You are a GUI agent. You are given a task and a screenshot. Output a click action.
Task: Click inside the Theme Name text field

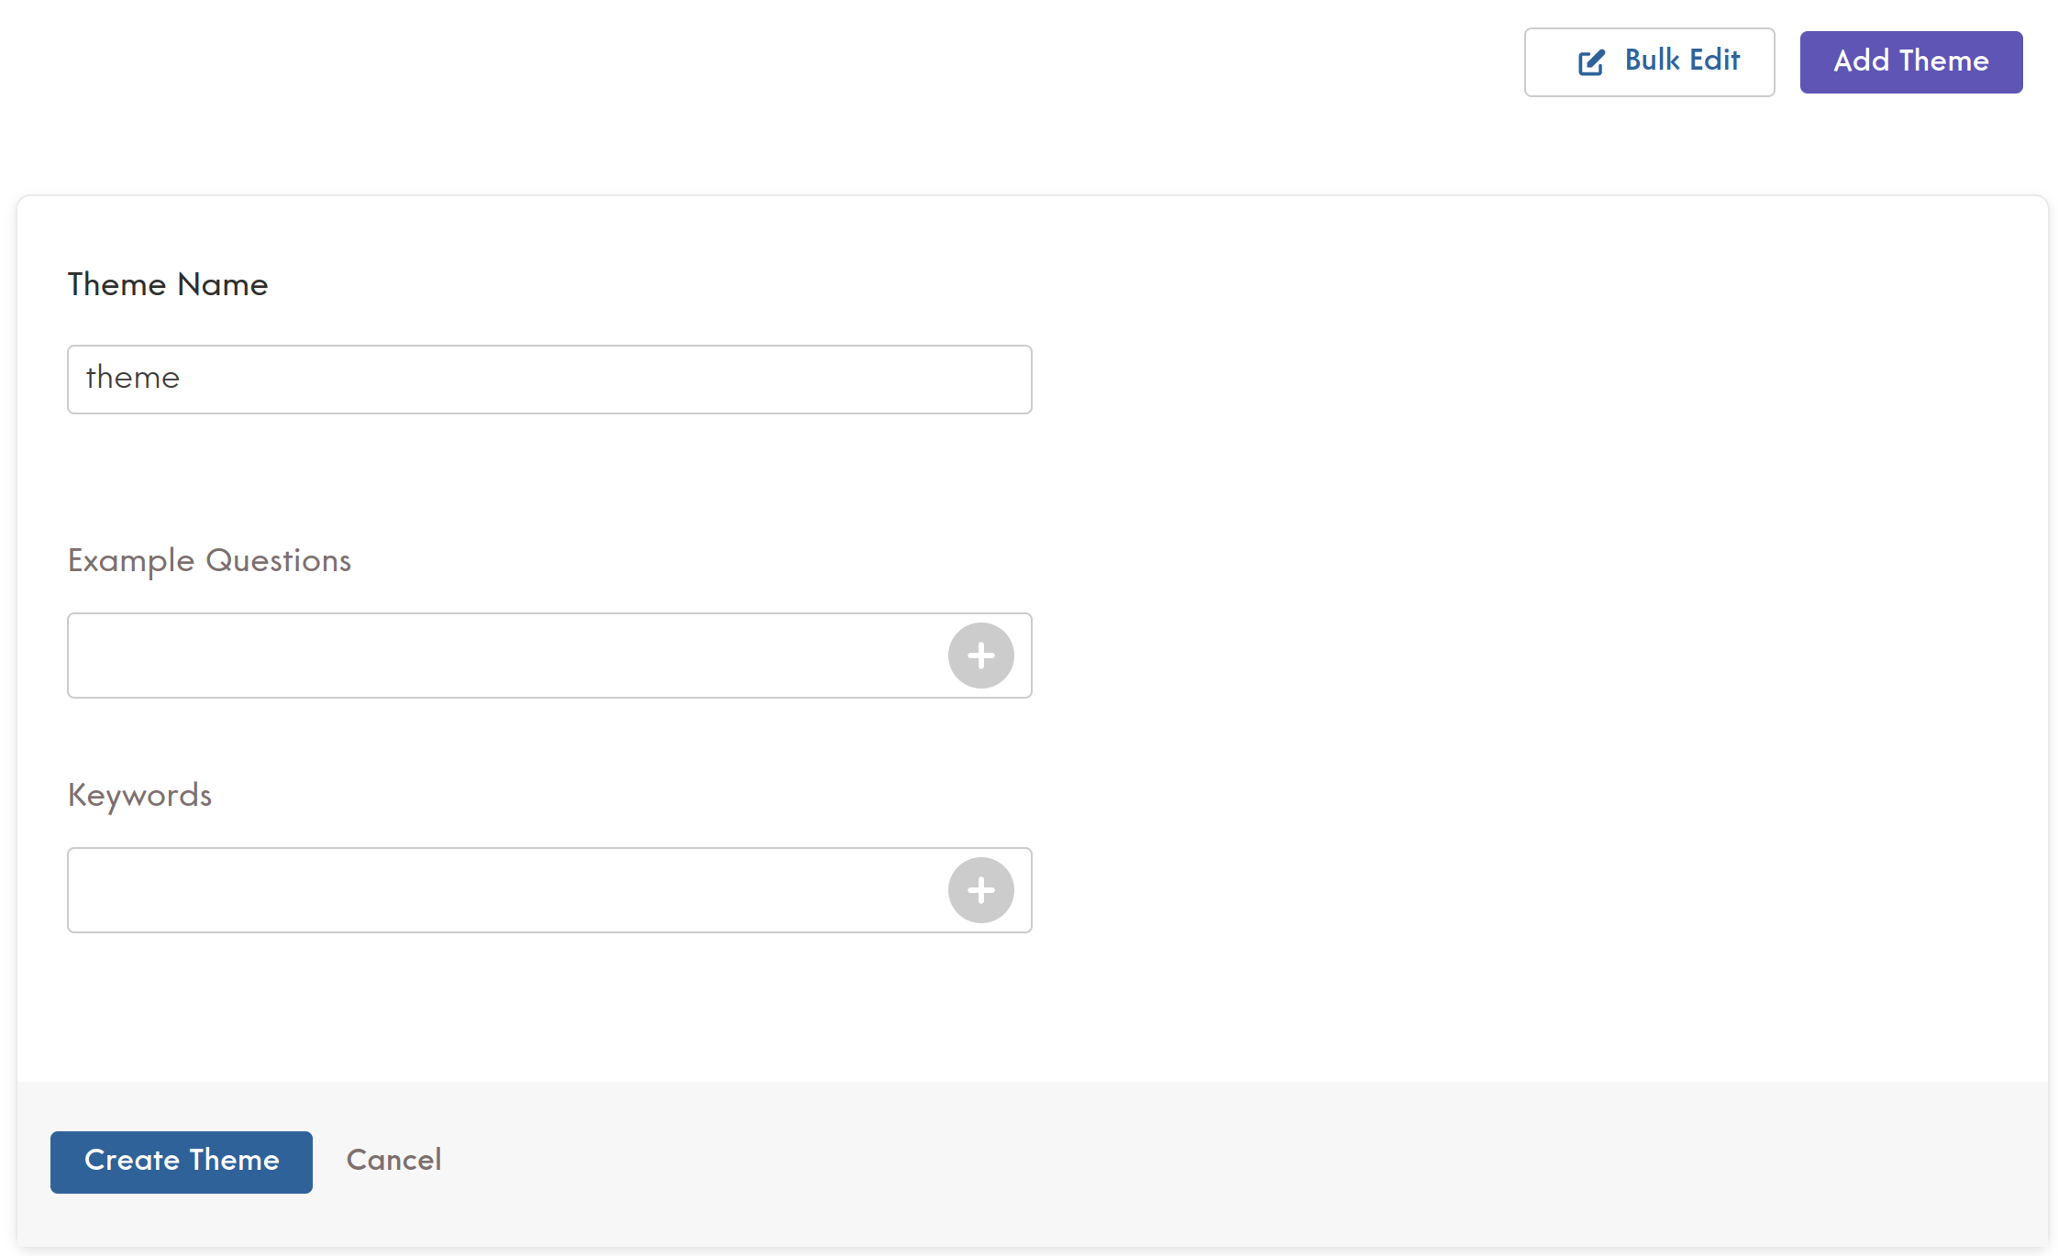coord(548,379)
